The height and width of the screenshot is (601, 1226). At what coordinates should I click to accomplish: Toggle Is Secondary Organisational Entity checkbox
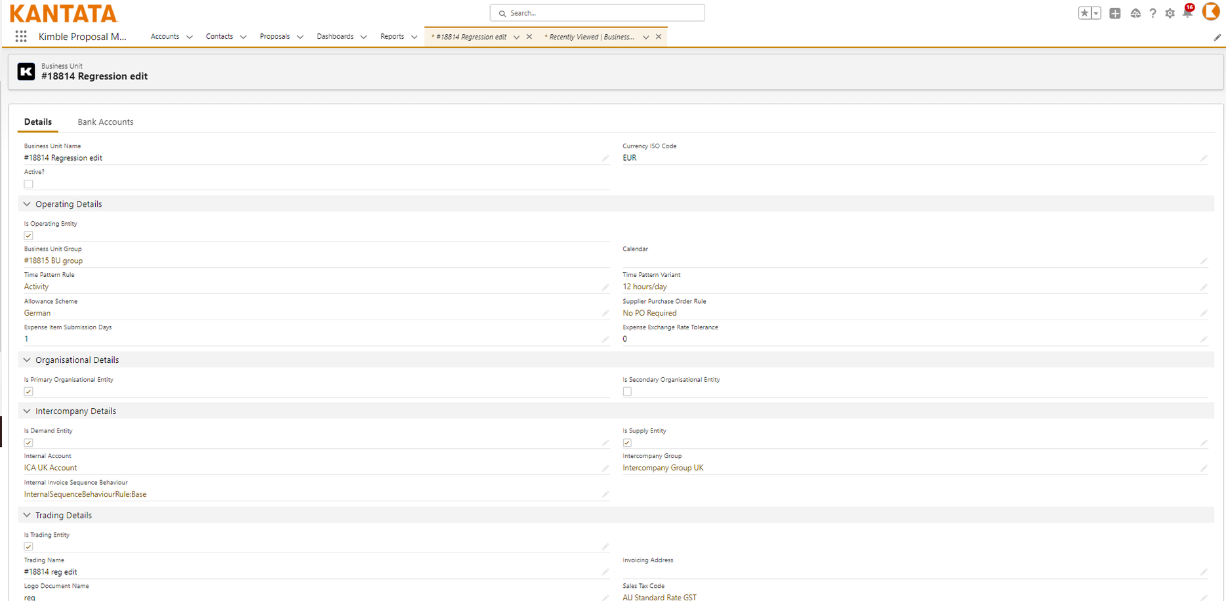click(x=627, y=392)
